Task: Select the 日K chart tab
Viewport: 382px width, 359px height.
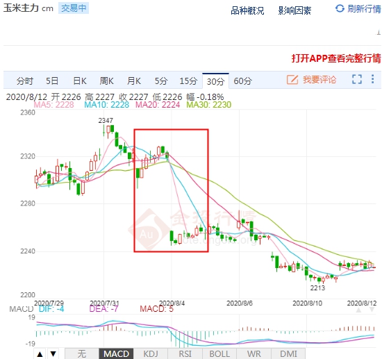Action: tap(80, 81)
